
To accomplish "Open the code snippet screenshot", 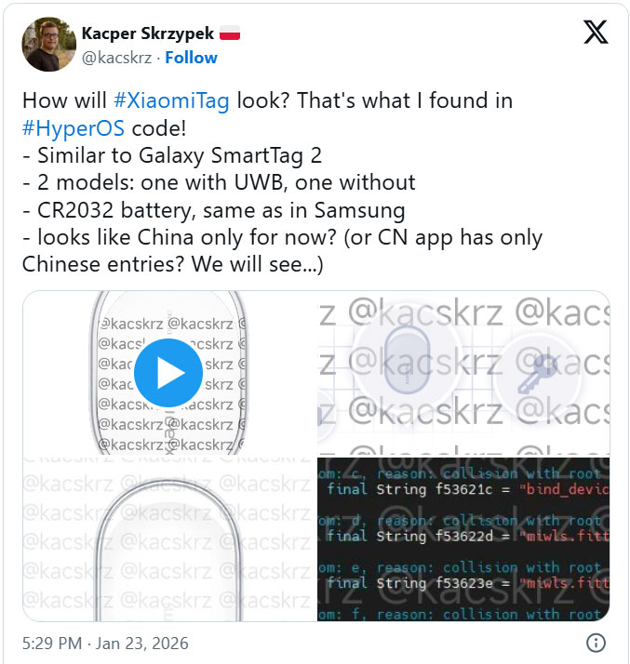I will pos(463,539).
